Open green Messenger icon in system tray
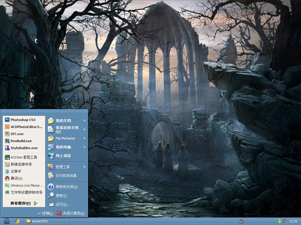The image size is (301, 225). point(279,221)
